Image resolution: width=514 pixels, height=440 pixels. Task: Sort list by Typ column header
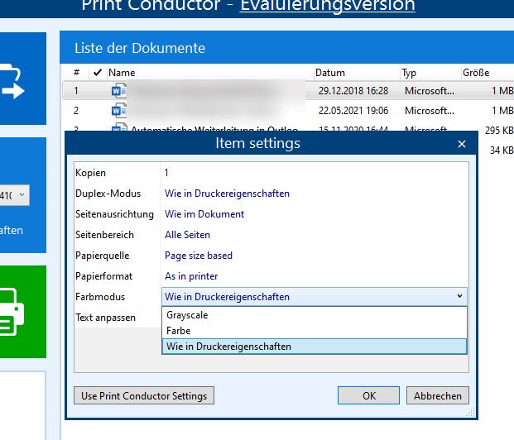(408, 73)
